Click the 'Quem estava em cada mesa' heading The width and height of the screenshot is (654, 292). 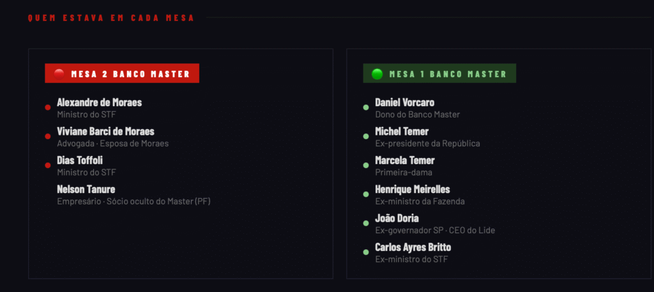[x=111, y=18]
